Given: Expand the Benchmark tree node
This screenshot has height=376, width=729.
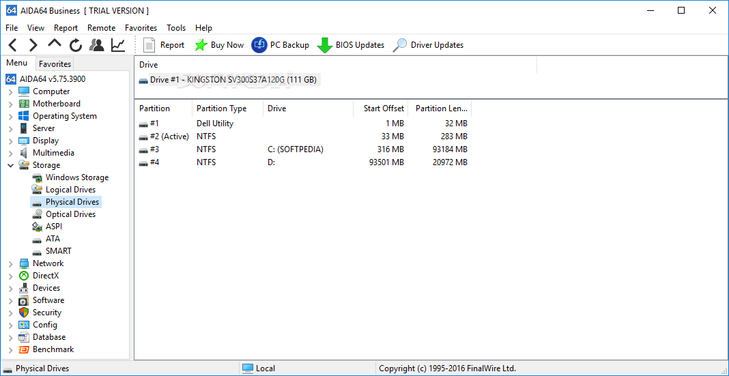Looking at the screenshot, I should point(11,350).
